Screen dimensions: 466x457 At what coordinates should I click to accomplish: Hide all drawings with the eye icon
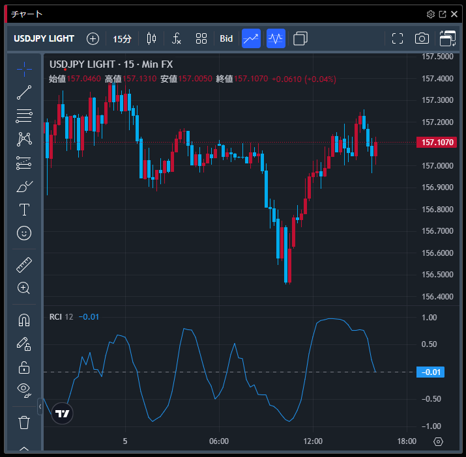click(x=24, y=390)
